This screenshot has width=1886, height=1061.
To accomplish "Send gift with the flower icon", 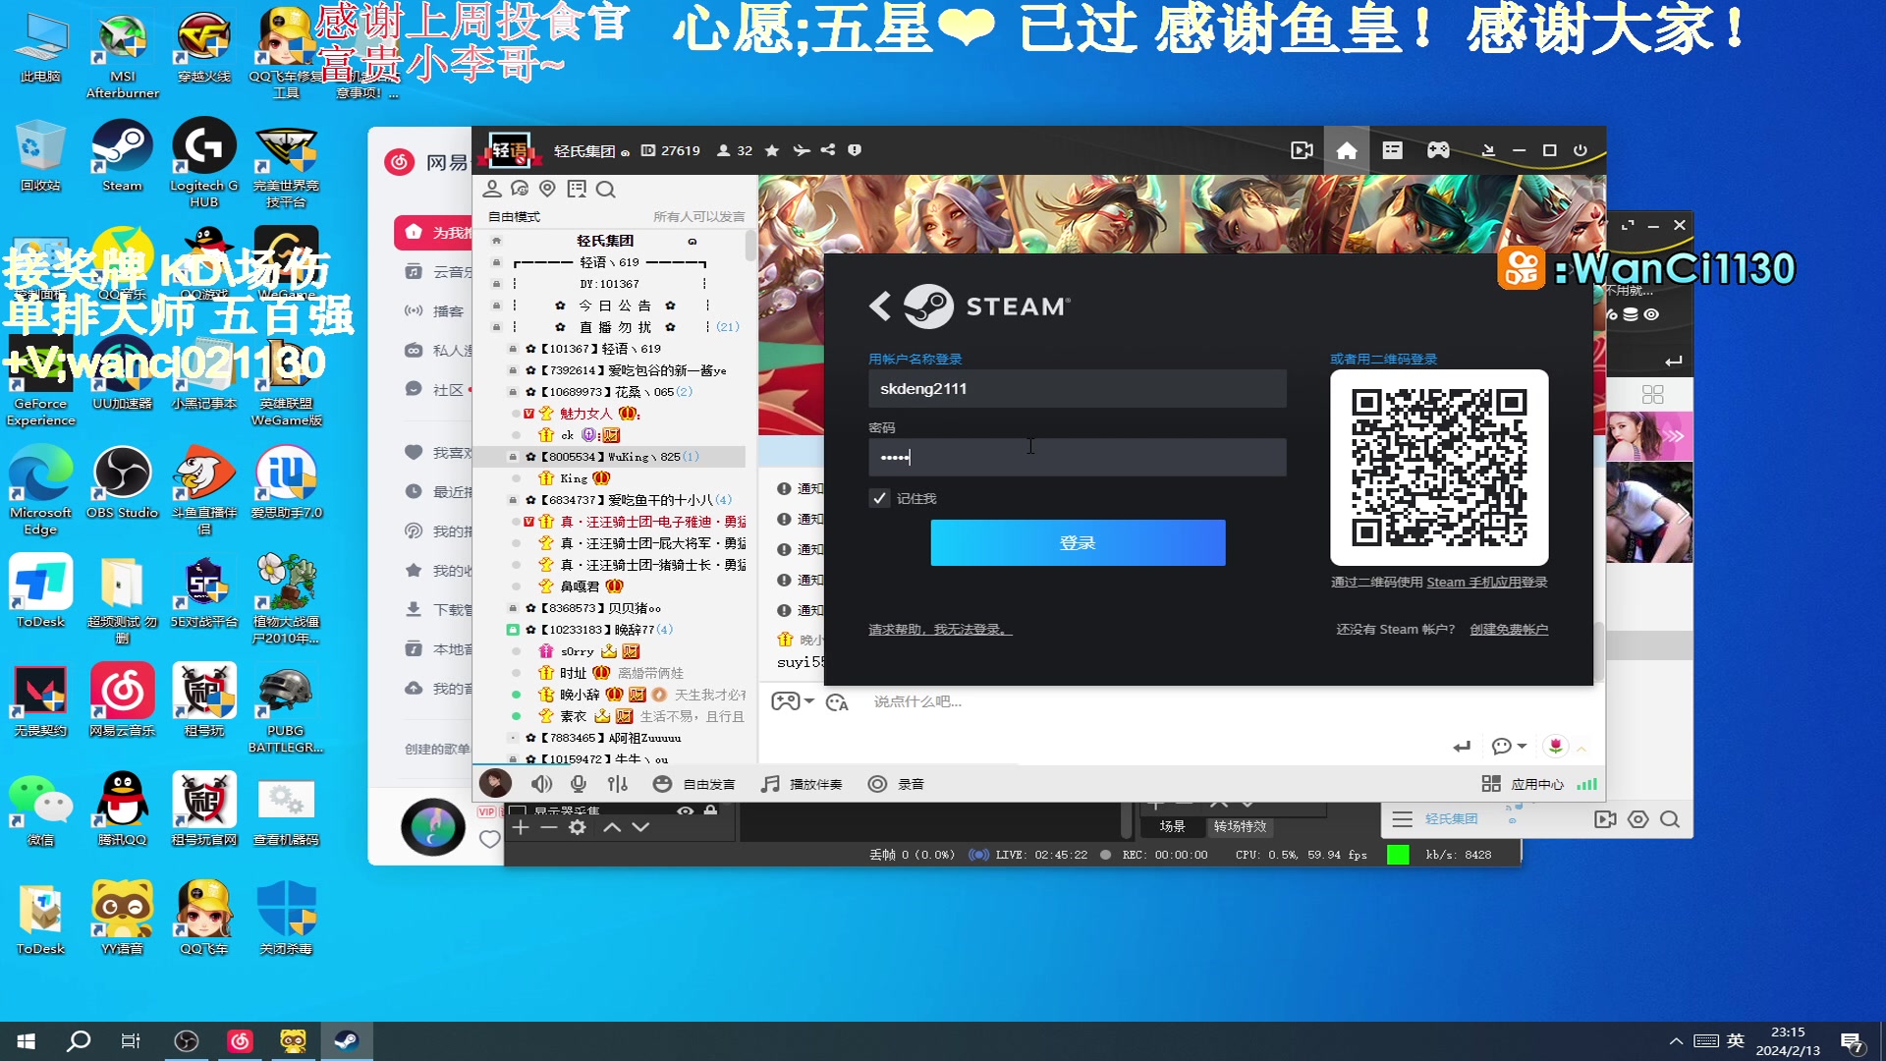I will click(1555, 747).
